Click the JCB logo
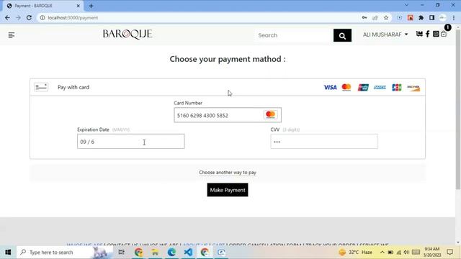 click(x=396, y=87)
